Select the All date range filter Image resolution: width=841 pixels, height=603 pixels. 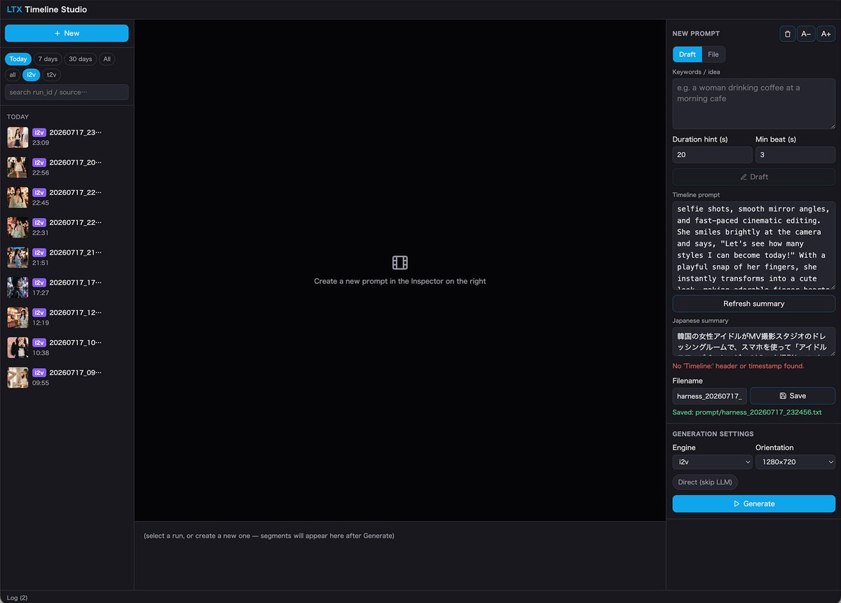(107, 59)
